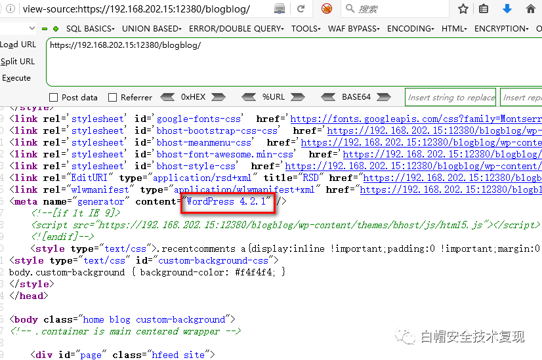Click the NoScript blocked-scripts icon
This screenshot has width=542, height=360.
[327, 9]
